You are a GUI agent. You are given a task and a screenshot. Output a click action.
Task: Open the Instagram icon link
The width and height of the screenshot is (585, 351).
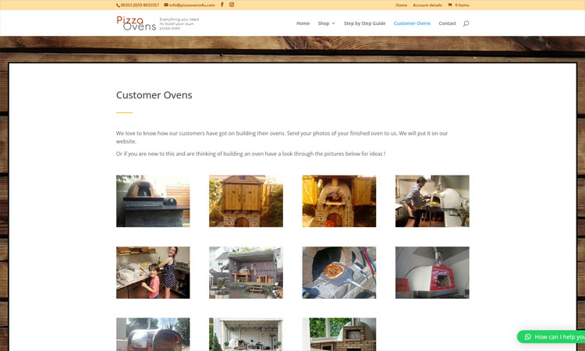(232, 5)
